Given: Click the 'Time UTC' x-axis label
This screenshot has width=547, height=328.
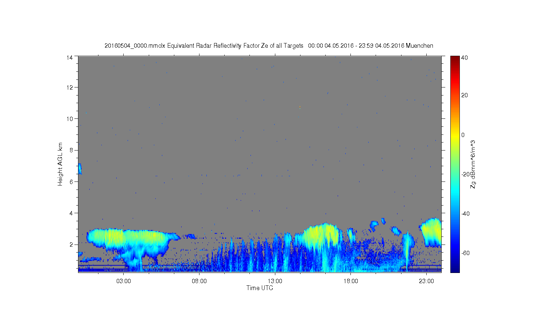Looking at the screenshot, I should 260,288.
